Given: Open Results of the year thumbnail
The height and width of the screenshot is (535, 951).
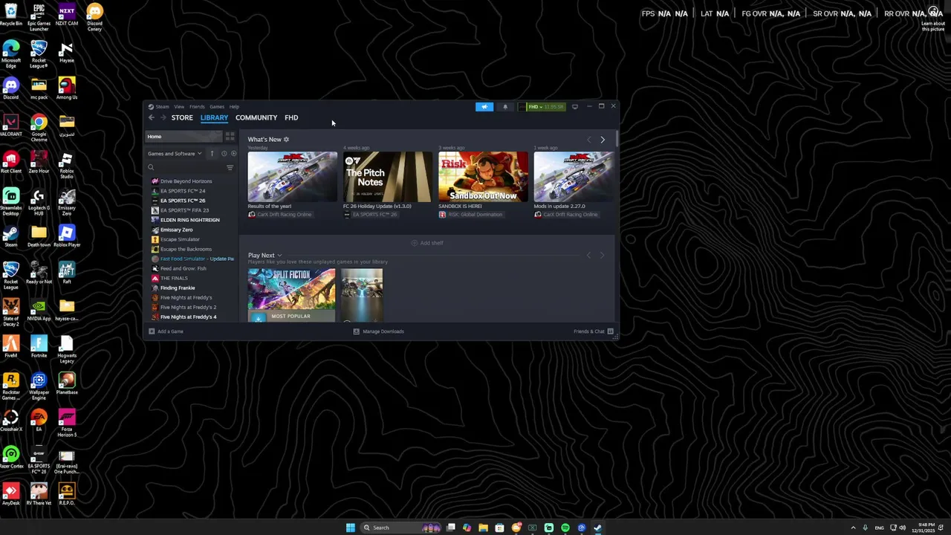Looking at the screenshot, I should point(292,177).
